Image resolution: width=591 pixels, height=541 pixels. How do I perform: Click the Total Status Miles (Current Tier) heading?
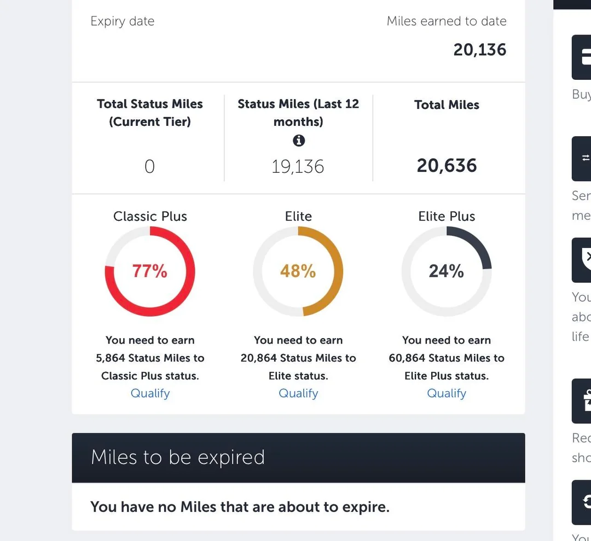(150, 112)
